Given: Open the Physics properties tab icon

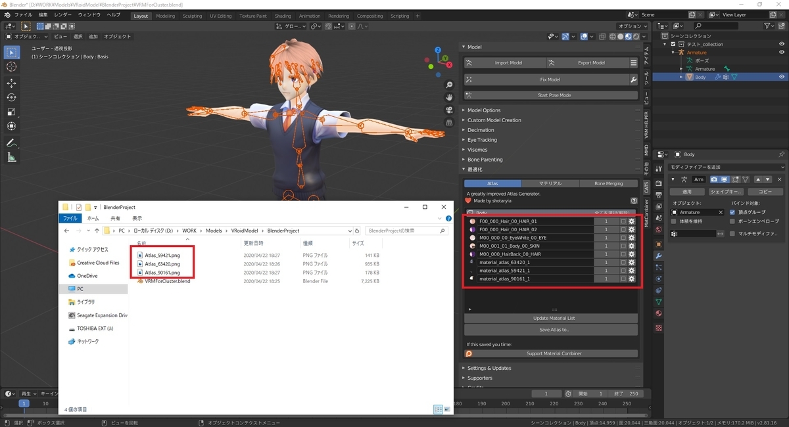Looking at the screenshot, I should click(x=659, y=279).
